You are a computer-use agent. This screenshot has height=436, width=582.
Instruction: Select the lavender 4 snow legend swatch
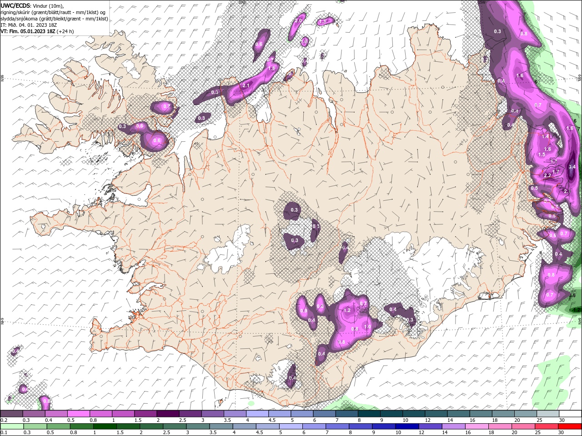(x=257, y=414)
